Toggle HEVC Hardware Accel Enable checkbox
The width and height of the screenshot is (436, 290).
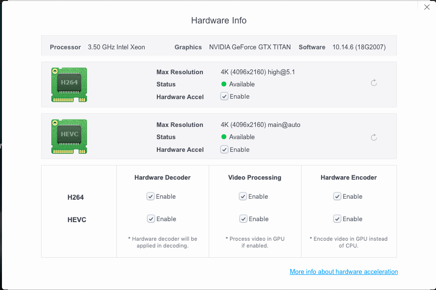tap(224, 150)
